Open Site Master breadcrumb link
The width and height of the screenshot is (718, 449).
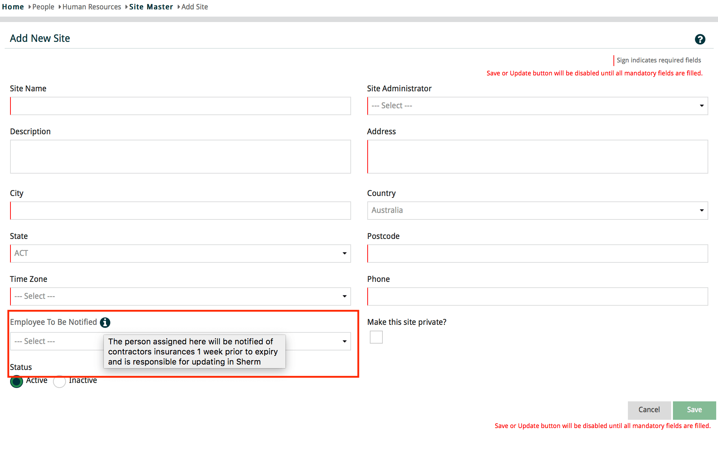click(x=151, y=7)
